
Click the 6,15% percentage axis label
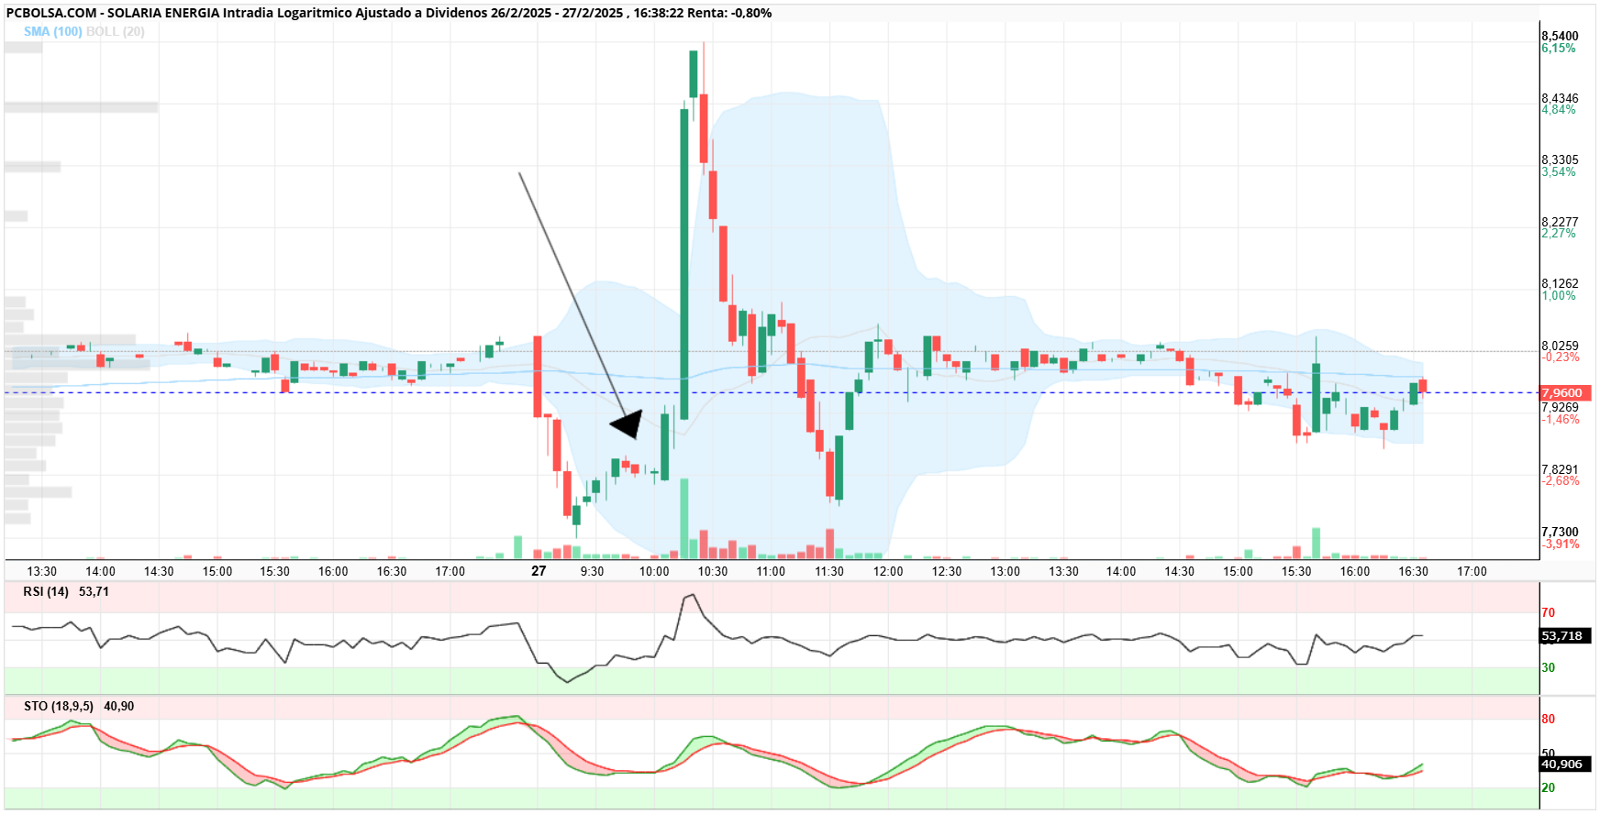1559,48
